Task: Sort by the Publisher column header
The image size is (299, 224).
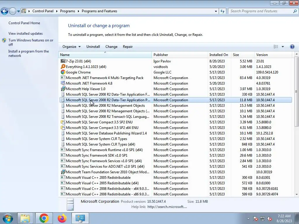Action: pos(180,55)
